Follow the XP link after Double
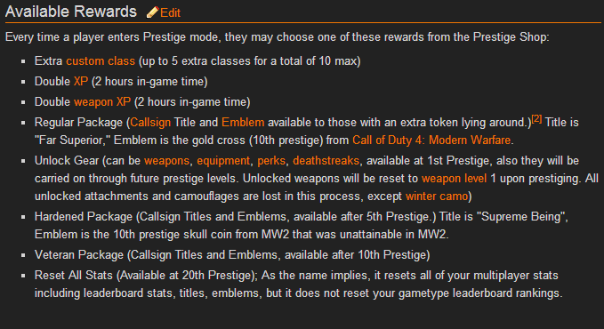The height and width of the screenshot is (329, 604). point(81,81)
